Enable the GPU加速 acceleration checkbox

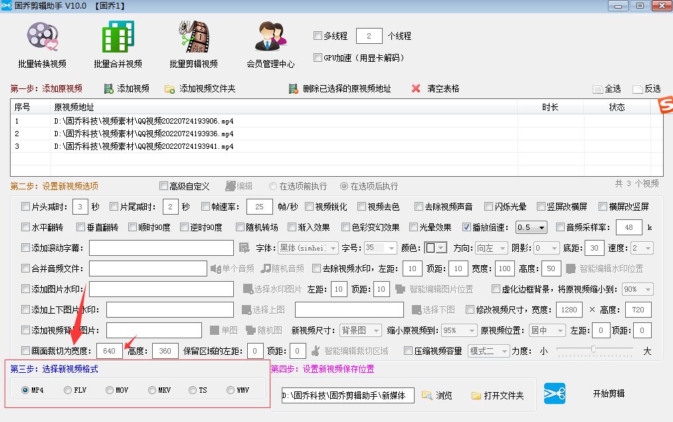[318, 58]
